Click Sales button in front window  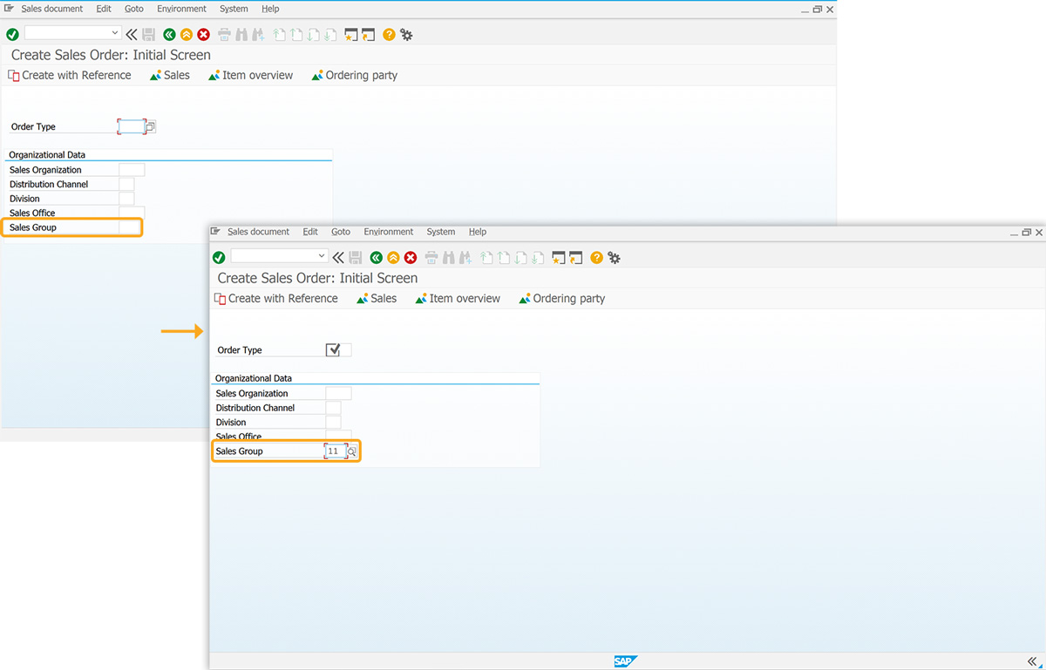(x=377, y=299)
